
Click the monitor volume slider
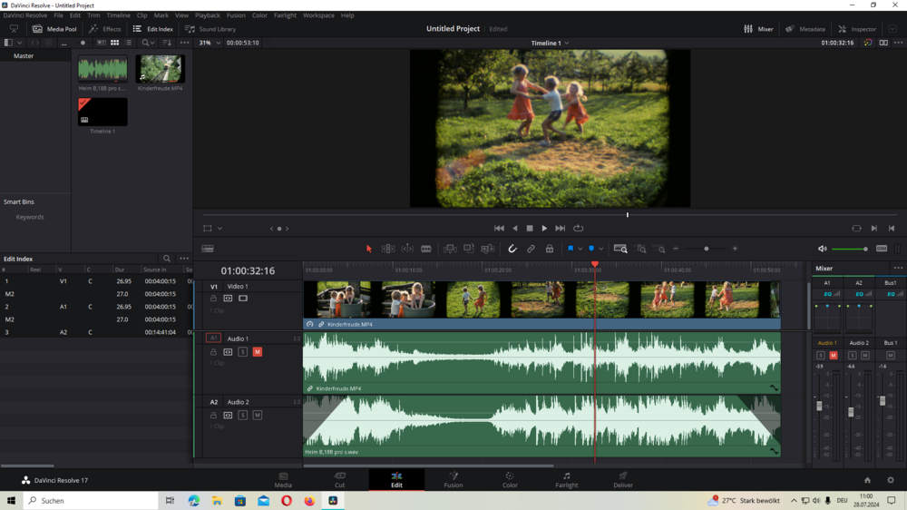coord(849,249)
